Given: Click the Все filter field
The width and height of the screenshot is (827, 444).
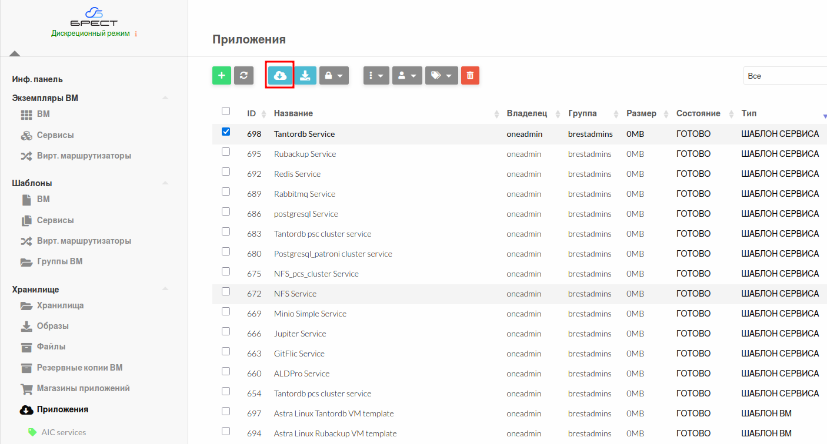Looking at the screenshot, I should click(785, 76).
